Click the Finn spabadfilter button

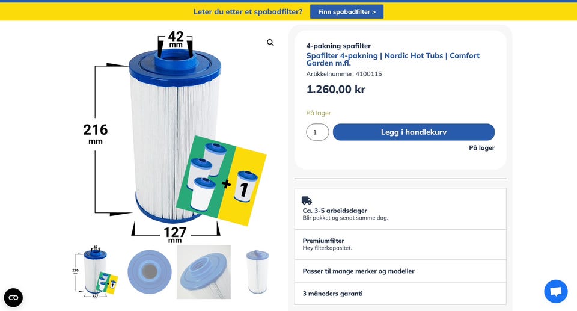(347, 12)
